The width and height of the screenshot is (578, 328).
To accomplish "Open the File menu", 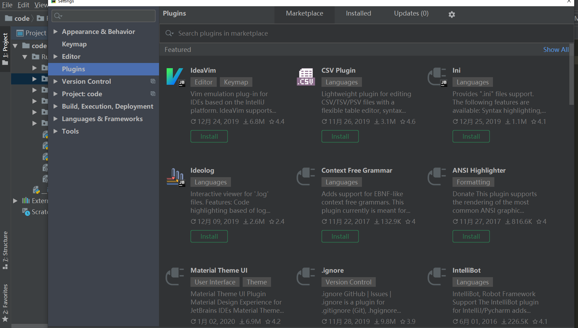I will pyautogui.click(x=7, y=5).
